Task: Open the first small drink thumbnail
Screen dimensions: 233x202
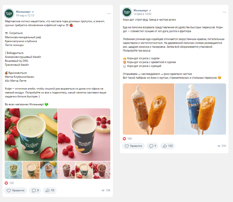Action: 13,170
